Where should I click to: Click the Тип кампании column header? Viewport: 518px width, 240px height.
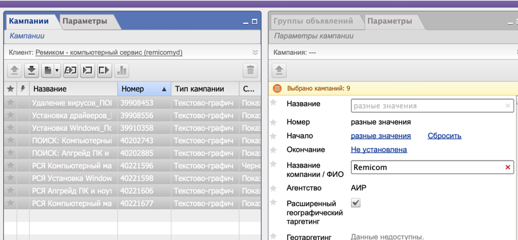click(x=205, y=89)
